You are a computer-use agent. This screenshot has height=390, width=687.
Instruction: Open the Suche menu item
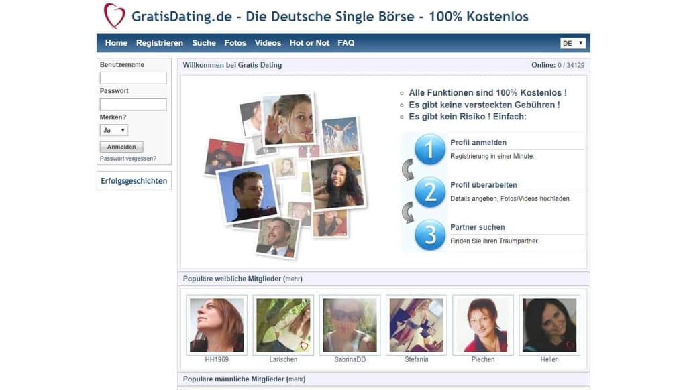(204, 43)
